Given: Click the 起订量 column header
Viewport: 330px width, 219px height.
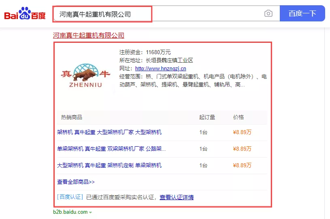Looking at the screenshot, I should (207, 117).
